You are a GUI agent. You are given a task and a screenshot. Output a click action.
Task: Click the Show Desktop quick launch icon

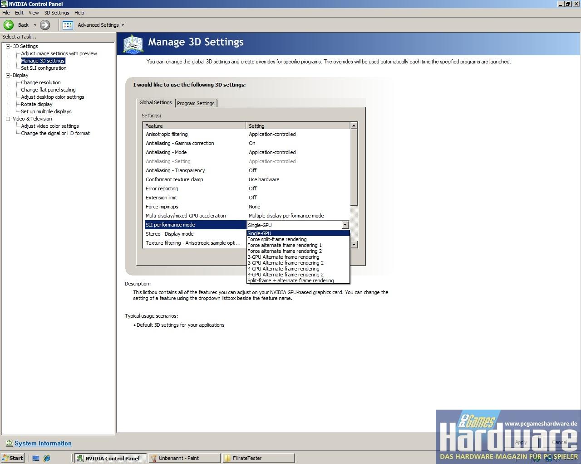pyautogui.click(x=36, y=458)
